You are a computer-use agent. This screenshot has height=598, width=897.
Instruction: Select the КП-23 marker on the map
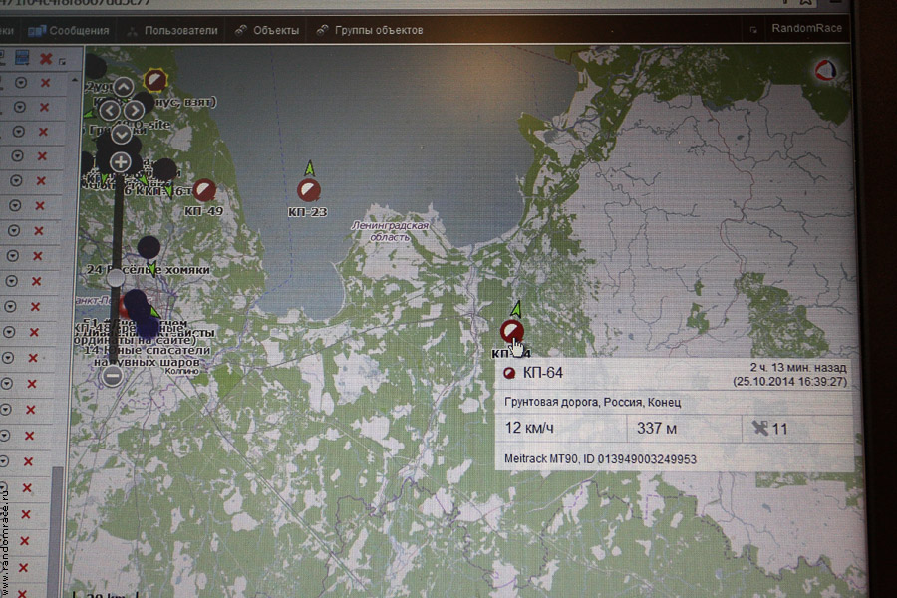[309, 189]
